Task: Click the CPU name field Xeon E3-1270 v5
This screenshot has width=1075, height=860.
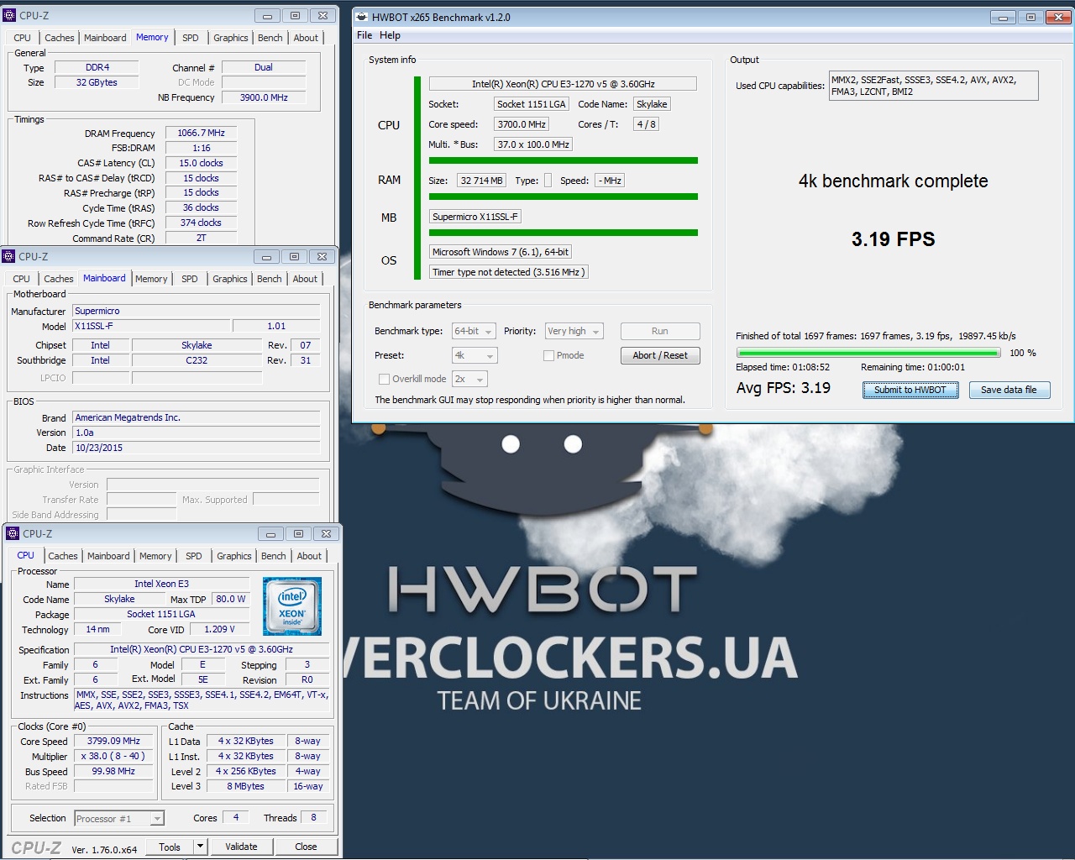Action: point(563,84)
